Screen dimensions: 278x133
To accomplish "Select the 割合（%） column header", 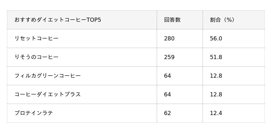I will (234, 20).
